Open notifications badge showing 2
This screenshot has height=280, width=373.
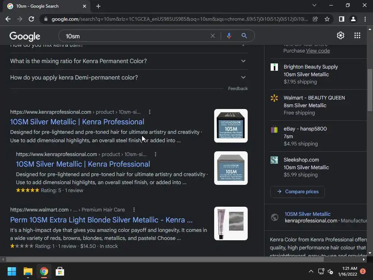point(363,271)
